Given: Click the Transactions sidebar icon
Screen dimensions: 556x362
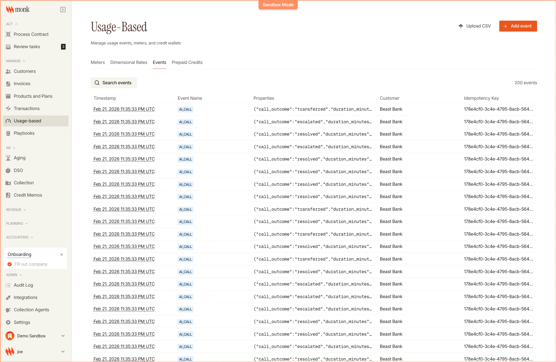Looking at the screenshot, I should [8, 109].
